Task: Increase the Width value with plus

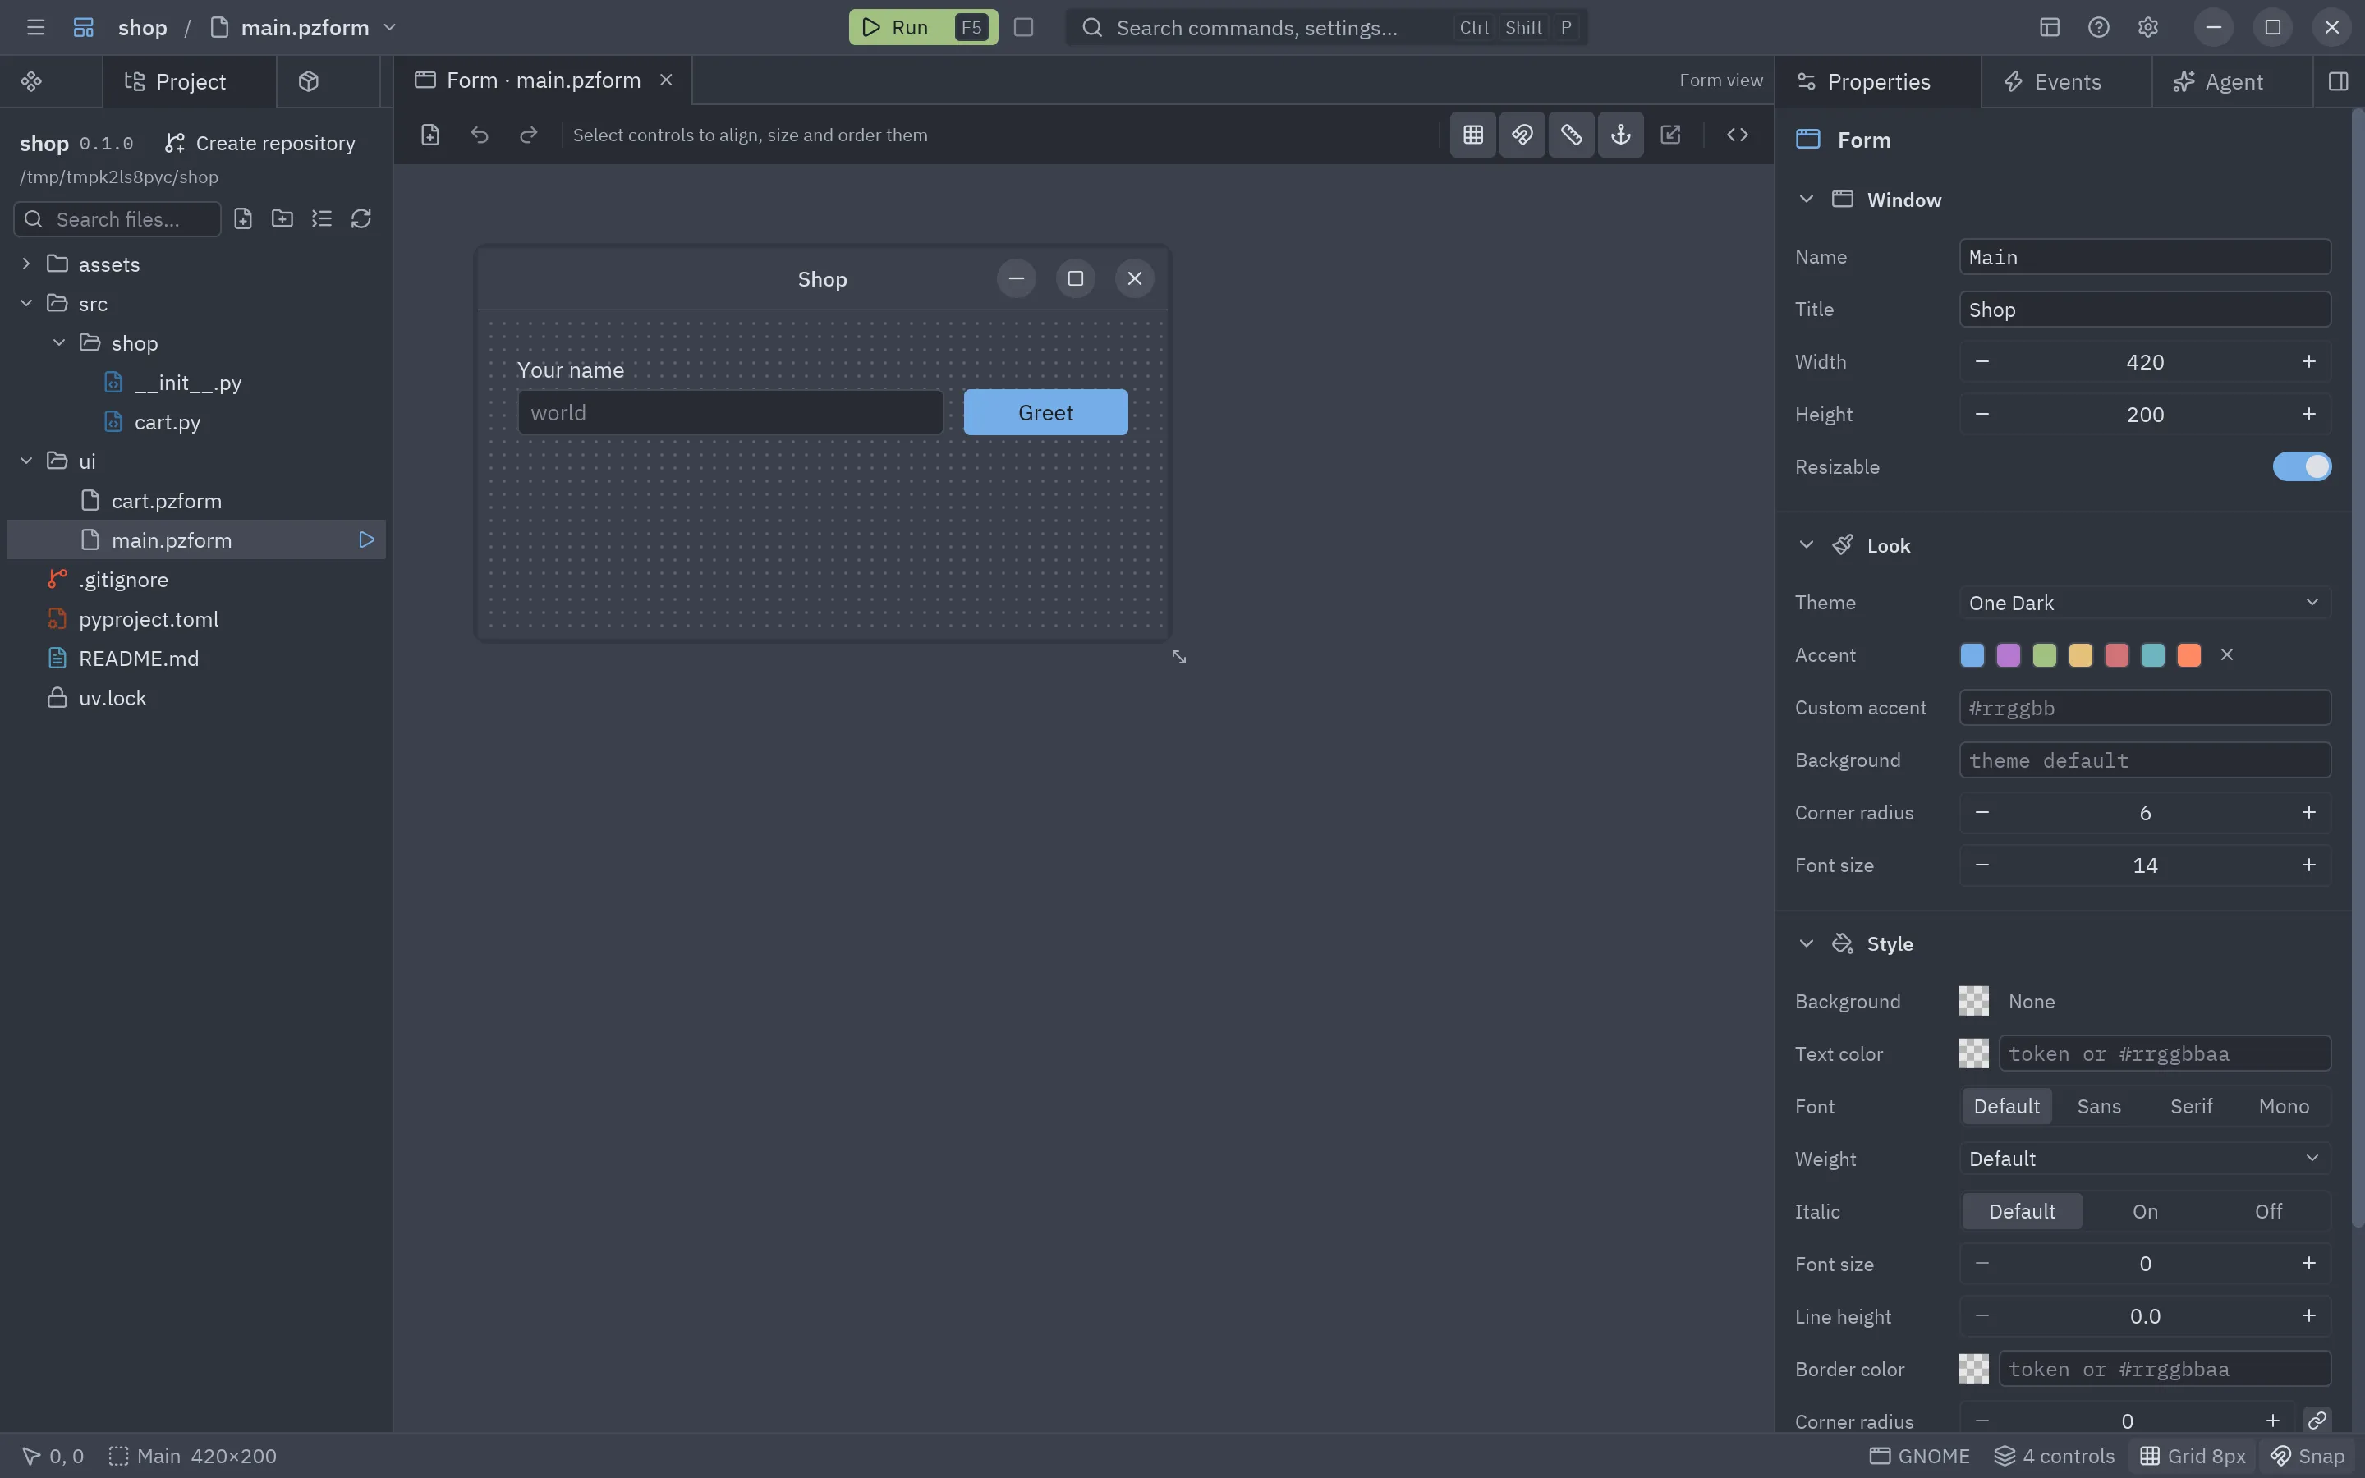Action: [x=2308, y=361]
